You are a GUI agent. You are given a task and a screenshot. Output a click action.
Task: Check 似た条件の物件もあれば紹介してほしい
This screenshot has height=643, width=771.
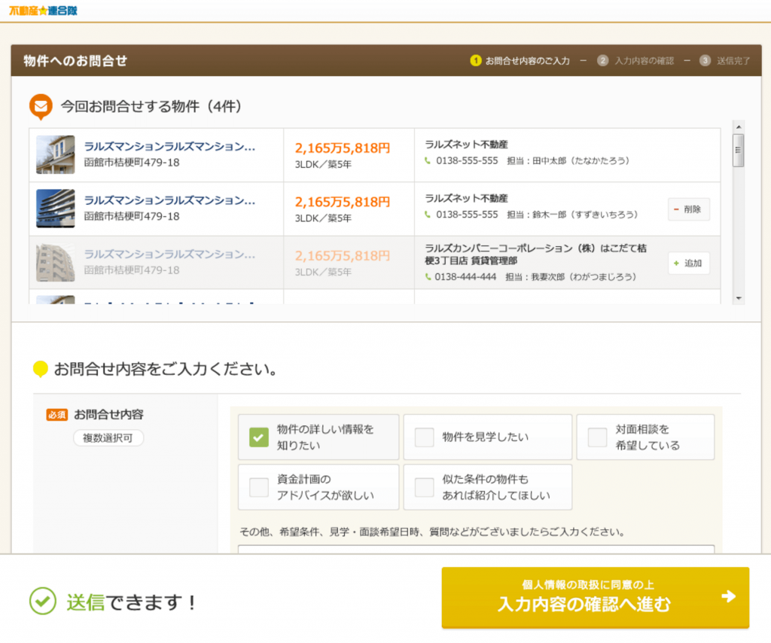click(424, 487)
